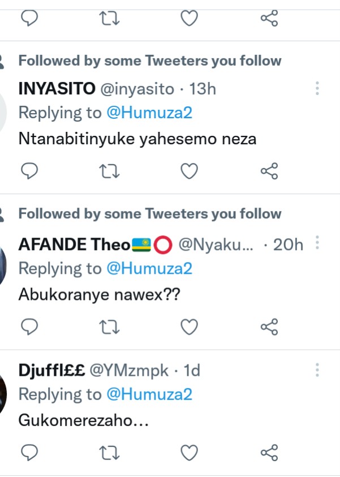Viewport: 340px width, 477px height.
Task: Share the topmost partially visible tweet
Action: [269, 19]
